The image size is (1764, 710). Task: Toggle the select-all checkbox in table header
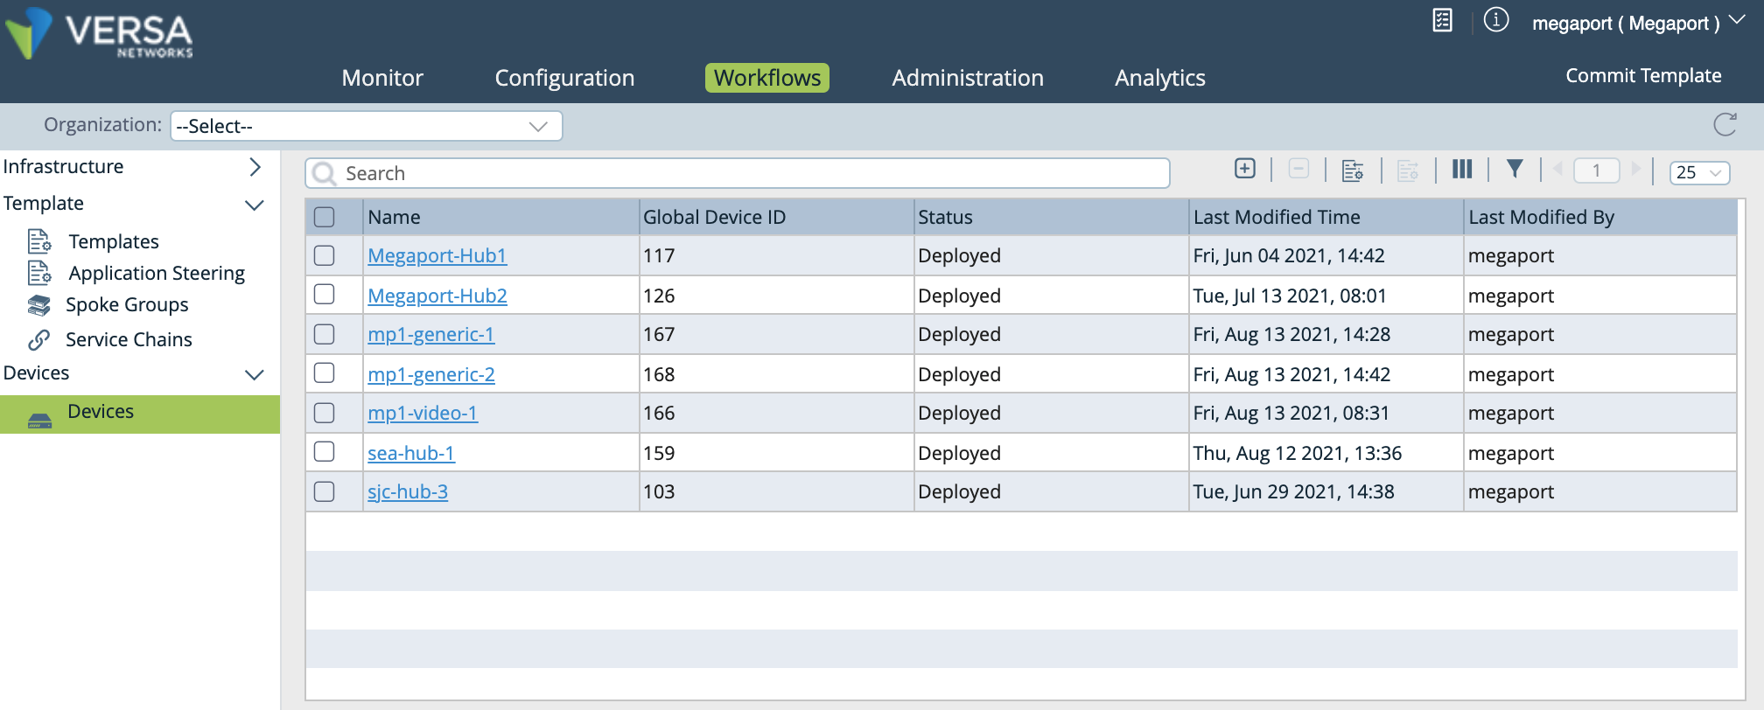click(325, 217)
